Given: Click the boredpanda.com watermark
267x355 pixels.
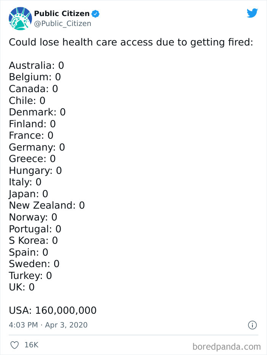Looking at the screenshot, I should click(227, 347).
